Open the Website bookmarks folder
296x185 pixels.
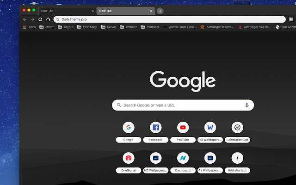coord(129,27)
